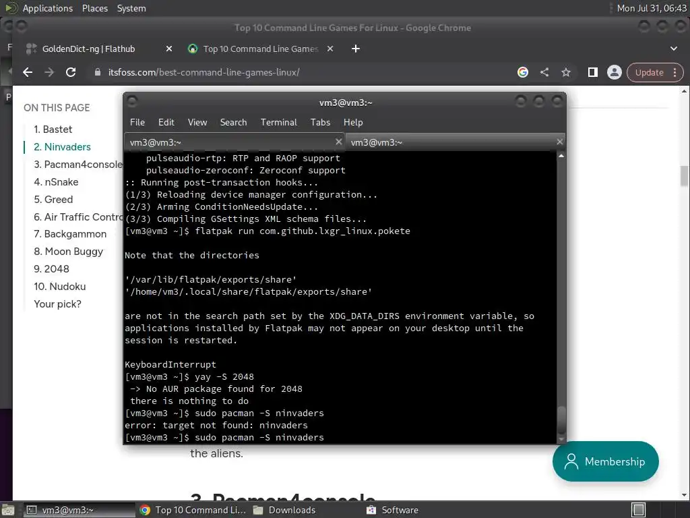Jump to 5. Greed section
The height and width of the screenshot is (518, 690).
[x=53, y=200]
